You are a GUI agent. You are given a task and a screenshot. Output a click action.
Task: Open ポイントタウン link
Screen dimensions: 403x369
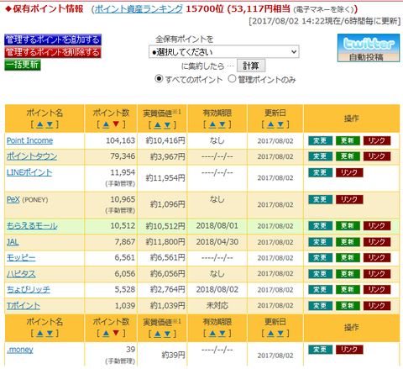(x=32, y=156)
